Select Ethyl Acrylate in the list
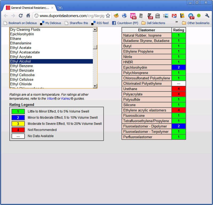Image resolution: width=213 pixels, height=205 pixels. click(51, 57)
